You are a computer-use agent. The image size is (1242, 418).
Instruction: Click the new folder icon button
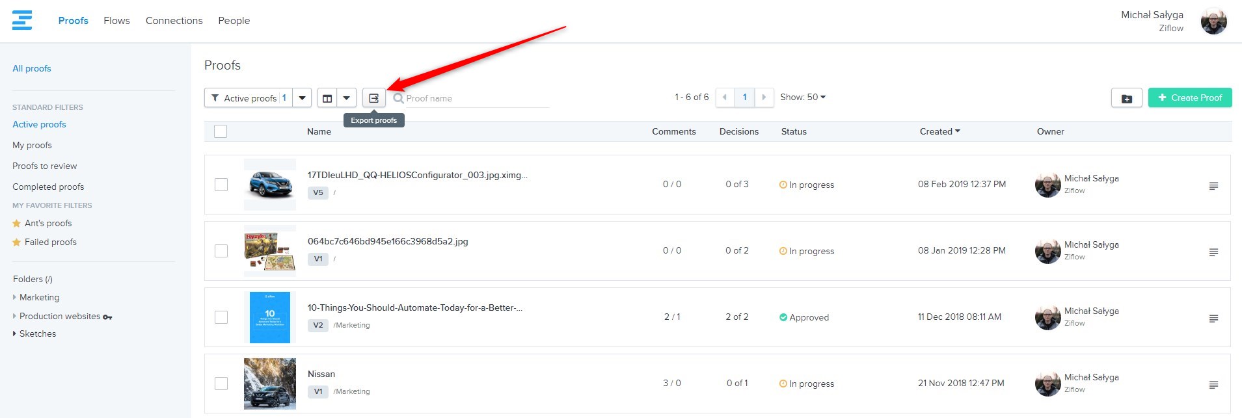pos(1126,98)
